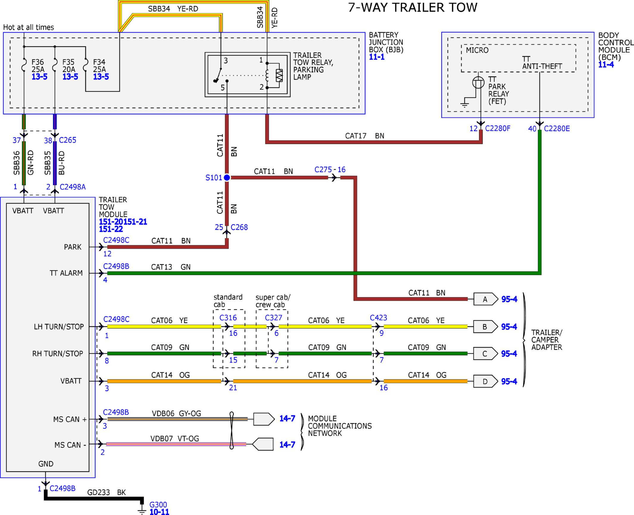Click the "MICRO" label in the BCM
This screenshot has height=515, width=634.
click(477, 50)
